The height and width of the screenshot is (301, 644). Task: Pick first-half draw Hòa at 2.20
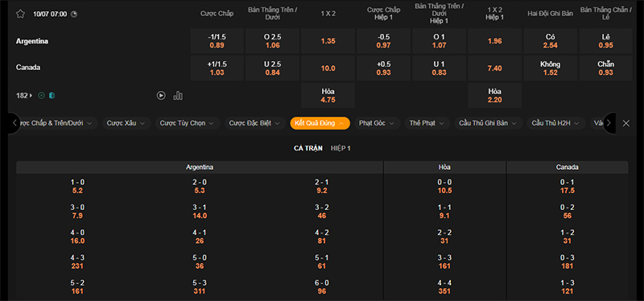[x=494, y=95]
